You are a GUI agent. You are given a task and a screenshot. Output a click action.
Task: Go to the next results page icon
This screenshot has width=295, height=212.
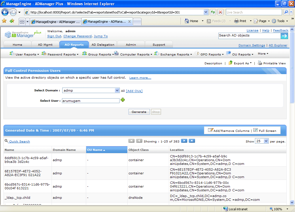(x=184, y=141)
